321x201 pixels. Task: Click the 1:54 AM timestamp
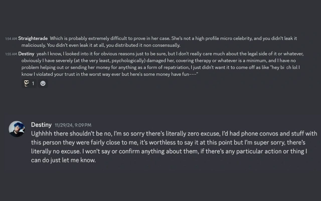click(x=10, y=38)
